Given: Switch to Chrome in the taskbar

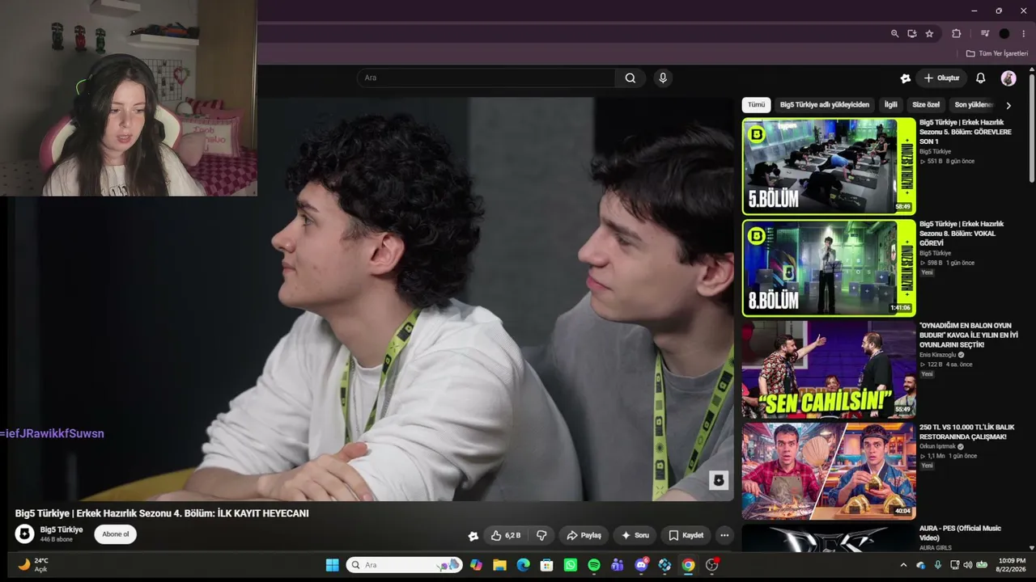Looking at the screenshot, I should [688, 565].
